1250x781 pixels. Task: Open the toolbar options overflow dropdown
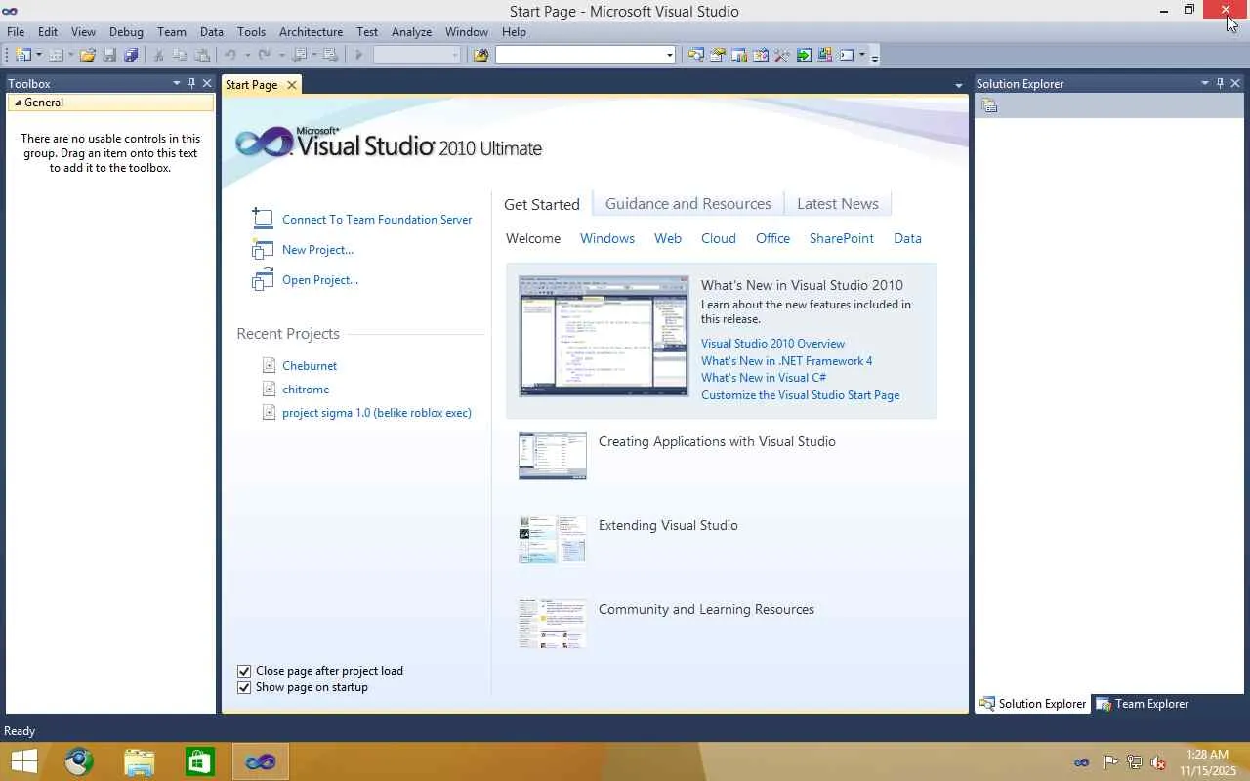(x=875, y=57)
